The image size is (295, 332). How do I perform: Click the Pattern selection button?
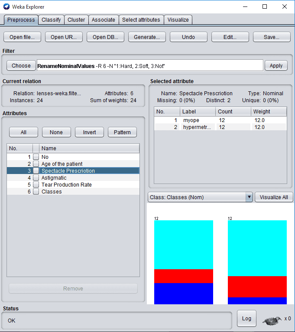(122, 132)
